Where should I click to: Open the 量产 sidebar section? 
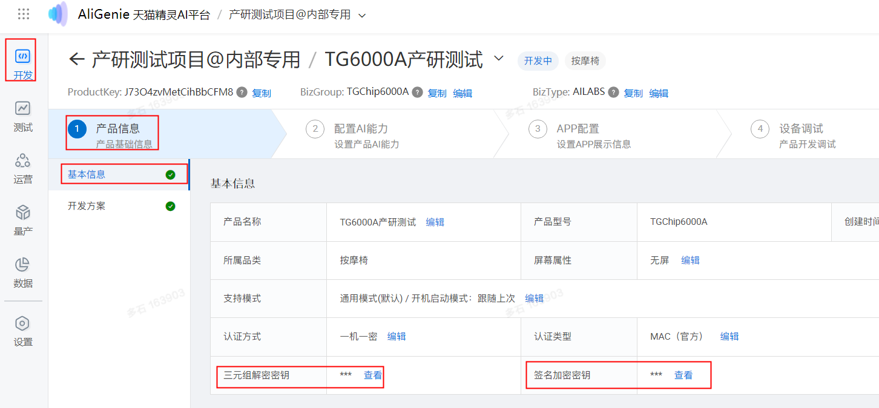pyautogui.click(x=23, y=221)
